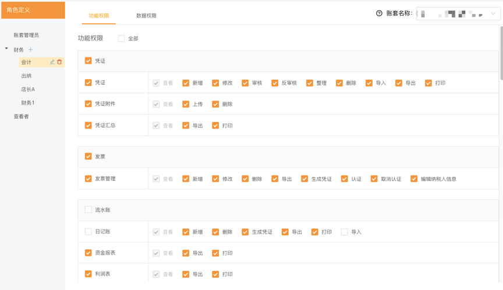The height and width of the screenshot is (290, 503).
Task: Tick the 日记账 row checkbox
Action: pyautogui.click(x=88, y=232)
